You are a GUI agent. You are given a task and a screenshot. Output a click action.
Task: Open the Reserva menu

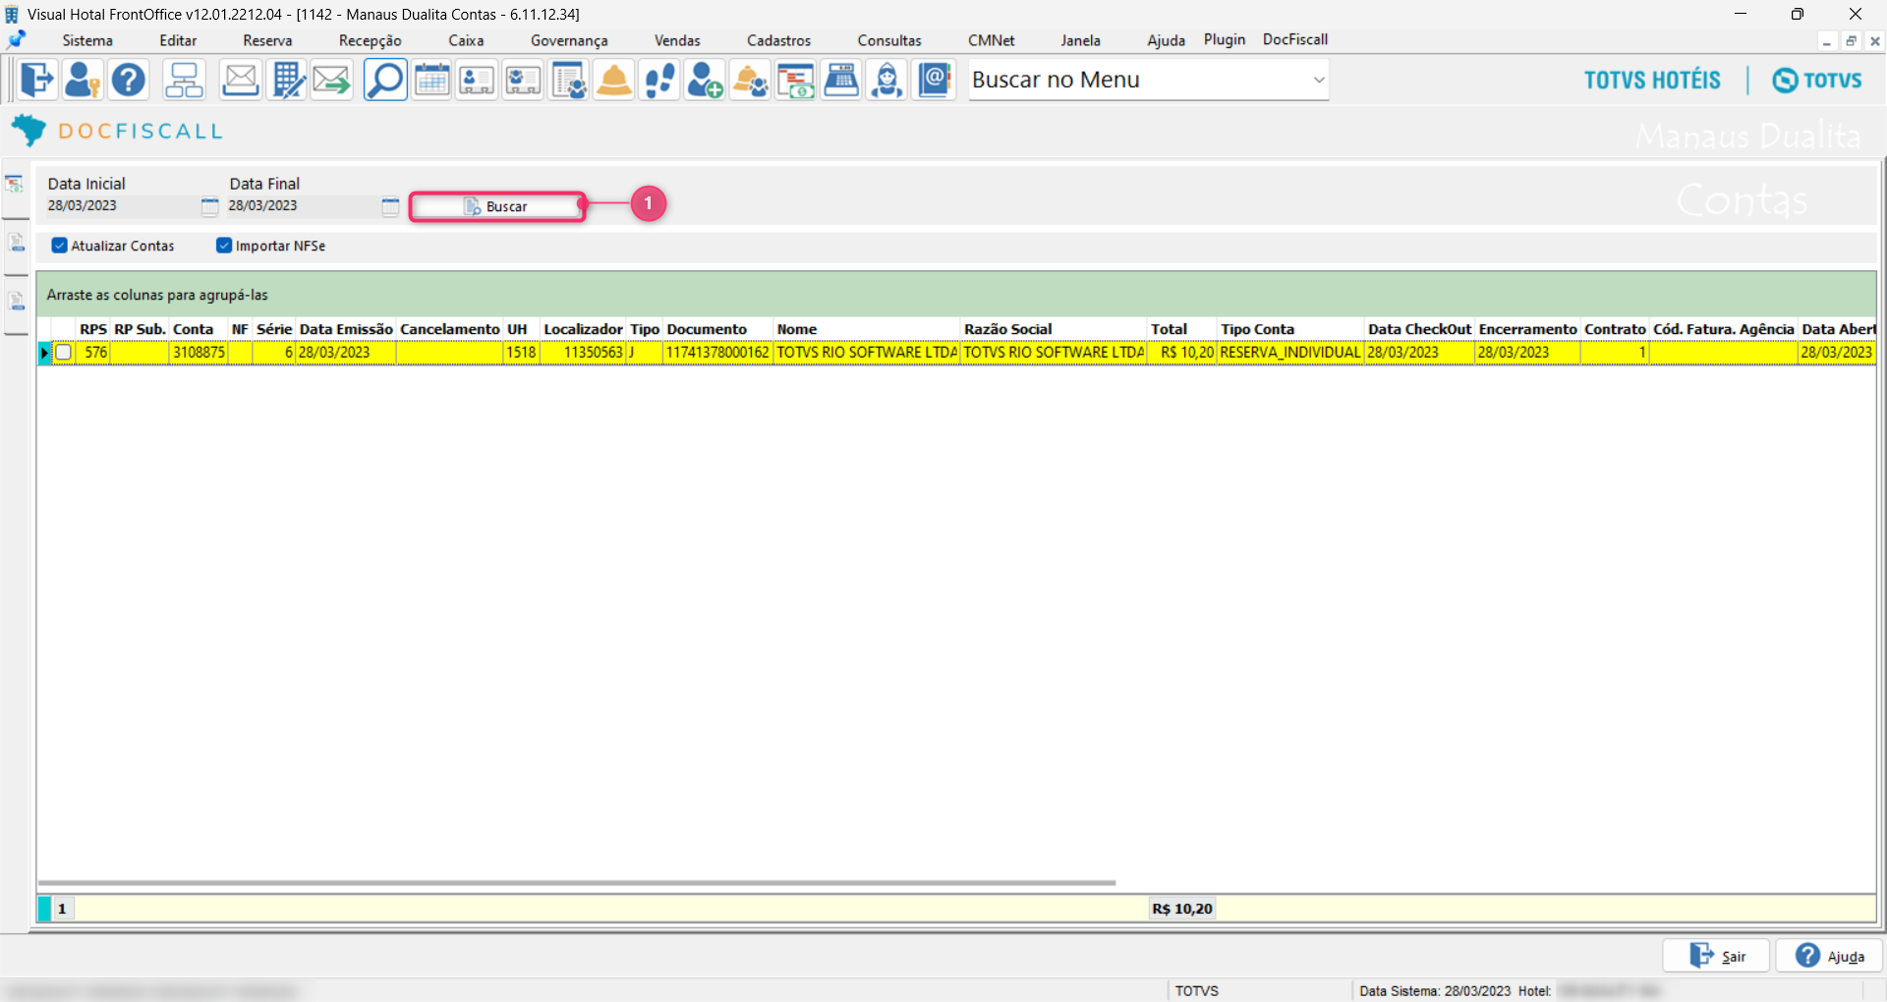(267, 40)
